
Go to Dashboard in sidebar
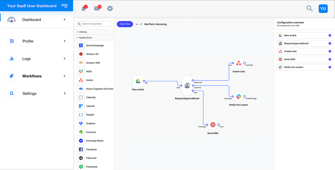32,20
